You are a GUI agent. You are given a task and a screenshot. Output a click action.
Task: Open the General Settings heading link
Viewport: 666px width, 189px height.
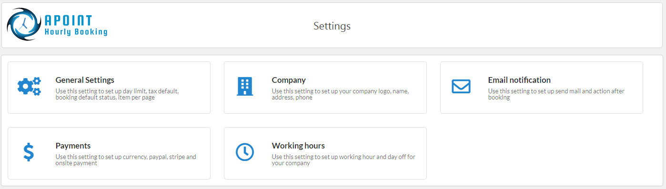(x=85, y=80)
